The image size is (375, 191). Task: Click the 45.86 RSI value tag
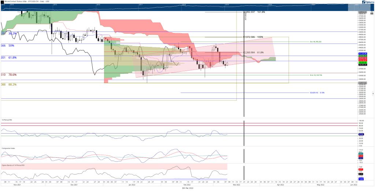(x=361, y=134)
